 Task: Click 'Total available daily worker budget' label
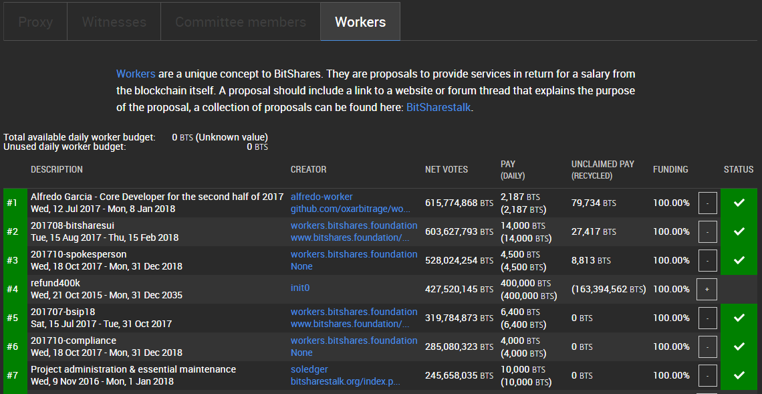[80, 137]
